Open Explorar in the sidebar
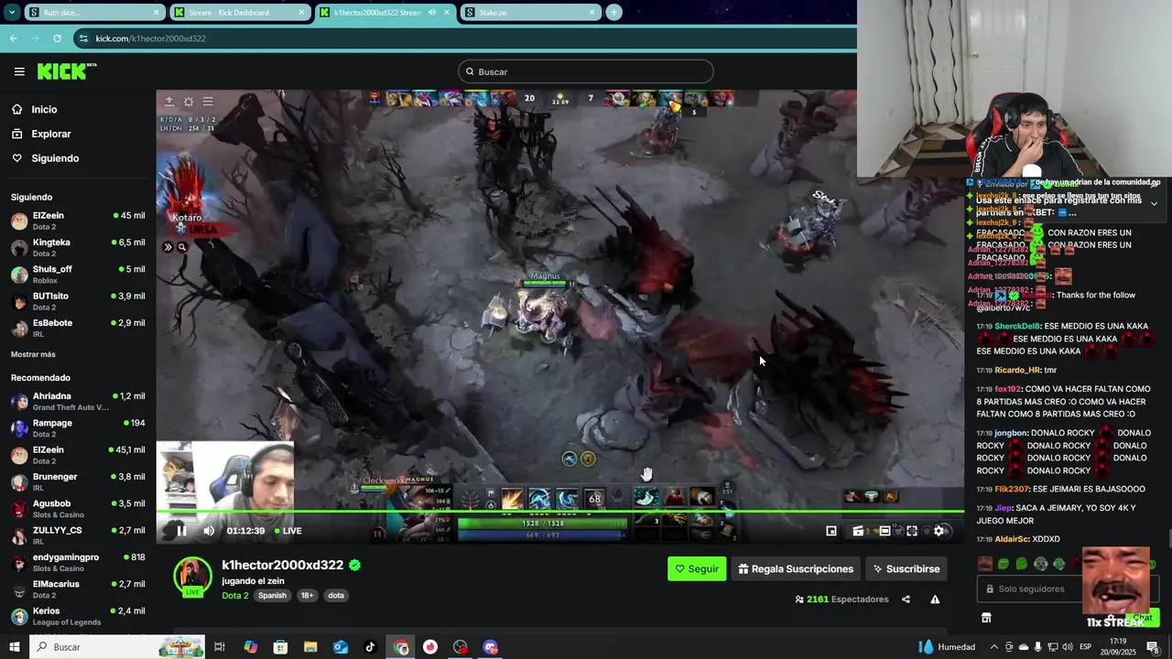The height and width of the screenshot is (659, 1172). point(50,134)
